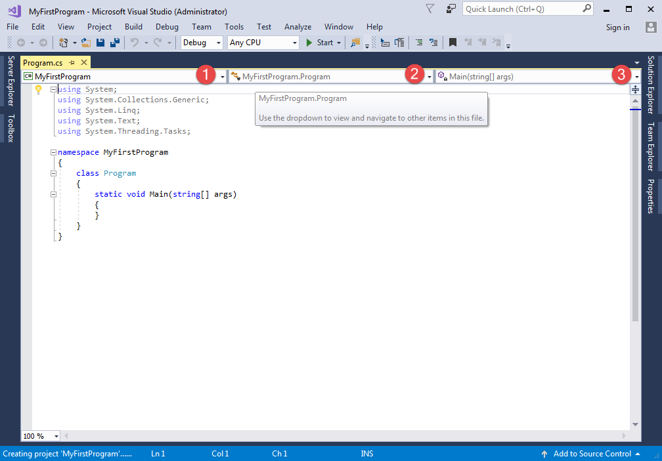Click the previous bookmark icon
662x461 pixels.
(x=468, y=42)
